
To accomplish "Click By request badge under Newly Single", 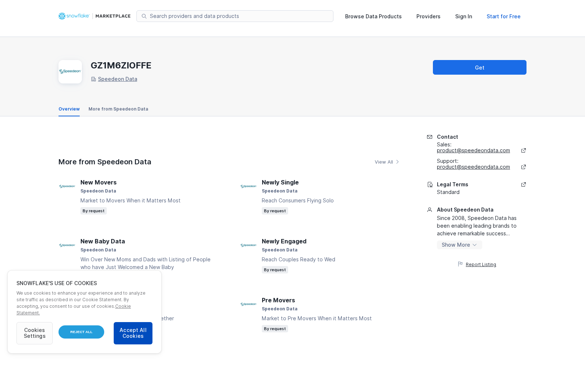I will (275, 211).
